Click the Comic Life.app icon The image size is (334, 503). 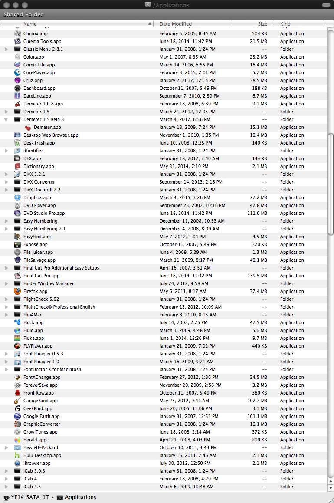click(x=17, y=65)
